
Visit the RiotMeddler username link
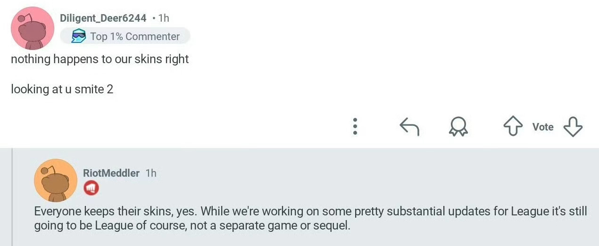coord(111,173)
